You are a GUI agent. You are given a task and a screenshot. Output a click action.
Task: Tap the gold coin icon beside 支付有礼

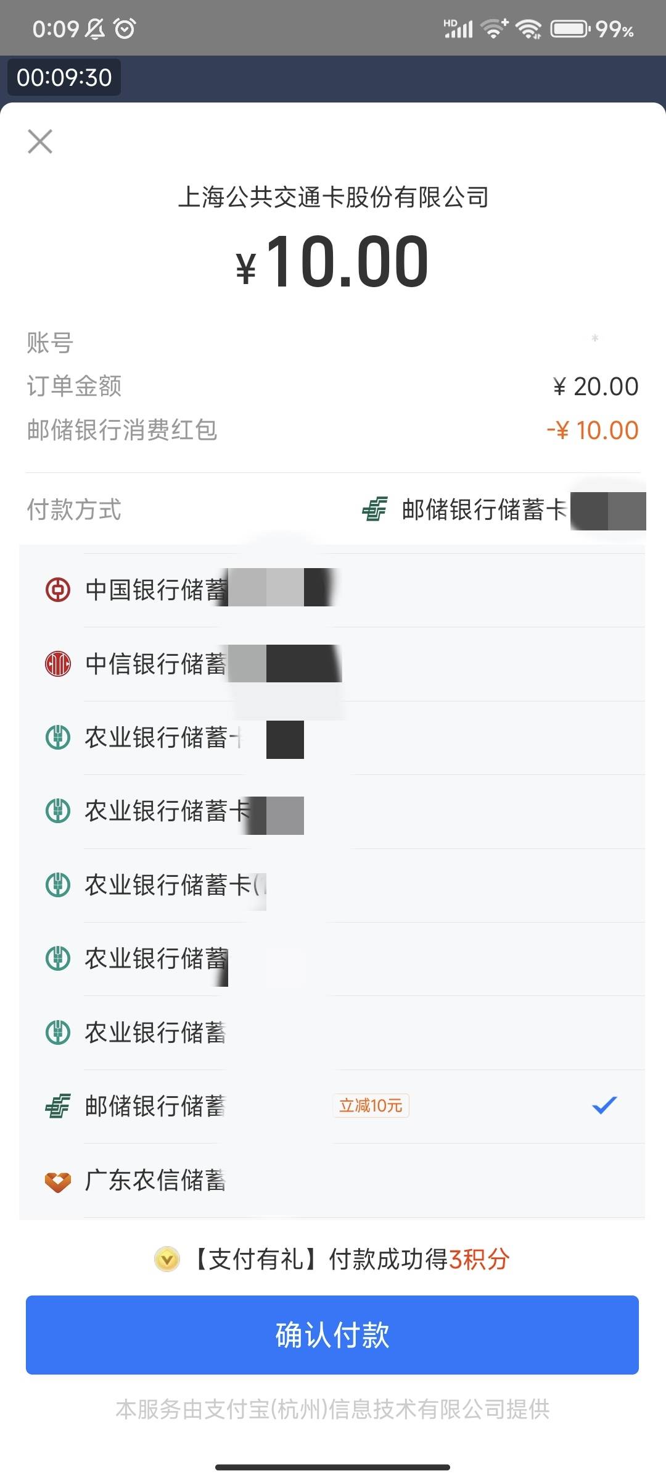click(x=166, y=1259)
